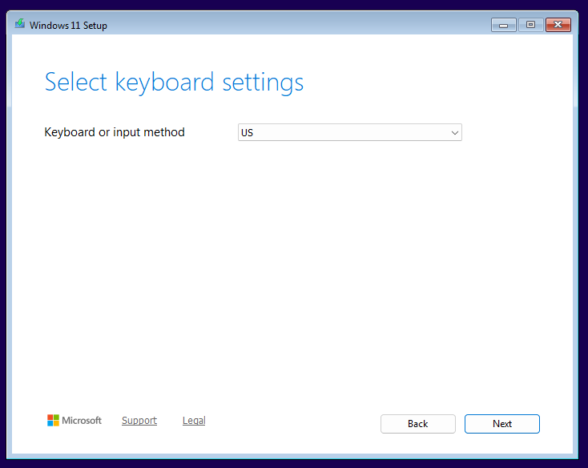Click the dark purple background outside window
The image size is (588, 468).
(292, 5)
